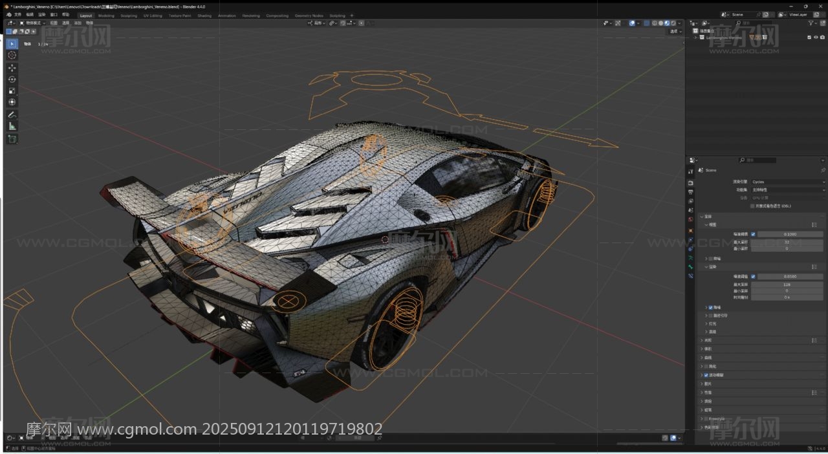This screenshot has height=454, width=828.
Task: Select the Annotate tool
Action: pos(12,114)
